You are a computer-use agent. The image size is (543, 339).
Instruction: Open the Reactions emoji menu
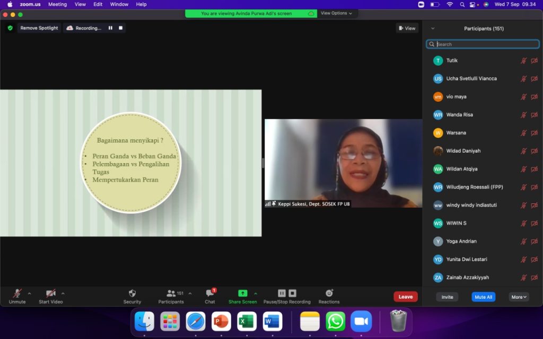[x=329, y=297]
